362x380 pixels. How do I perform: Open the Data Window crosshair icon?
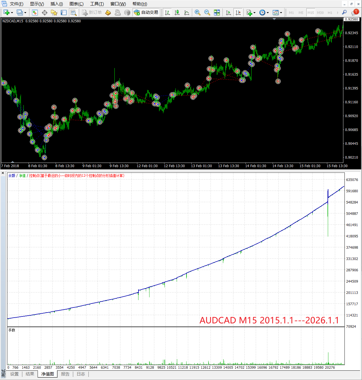(44, 12)
